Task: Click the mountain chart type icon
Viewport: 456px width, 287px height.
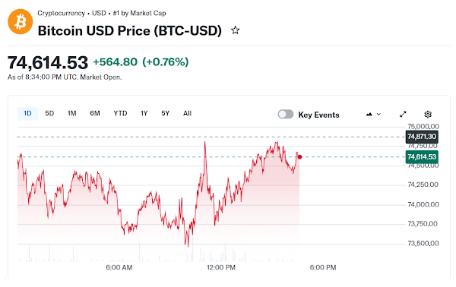Action: point(369,114)
